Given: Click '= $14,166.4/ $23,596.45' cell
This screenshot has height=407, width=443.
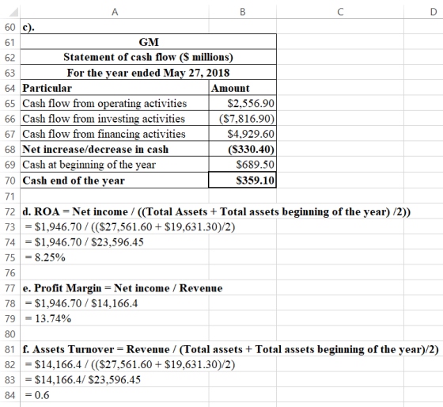Looking at the screenshot, I should click(x=83, y=380).
